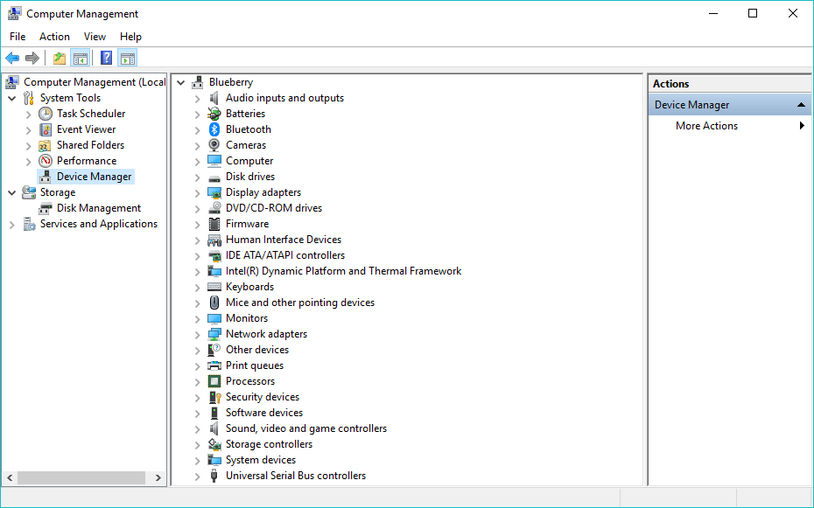The height and width of the screenshot is (508, 814).
Task: Toggle Show/Hide Console Tree toolbar button
Action: [x=80, y=59]
